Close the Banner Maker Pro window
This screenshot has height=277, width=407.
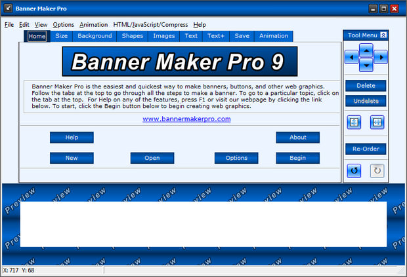(395, 9)
